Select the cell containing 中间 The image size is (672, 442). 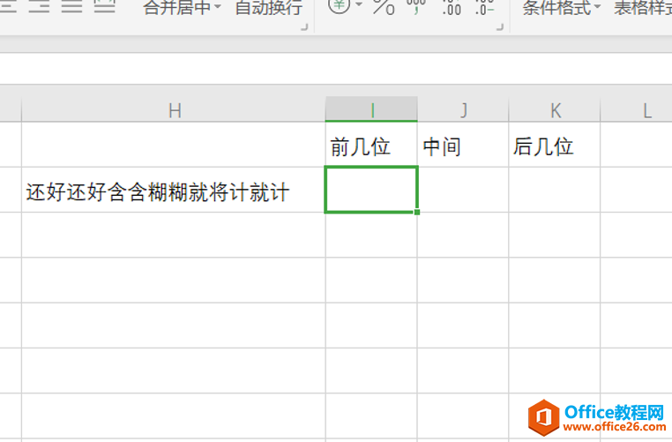(x=463, y=145)
